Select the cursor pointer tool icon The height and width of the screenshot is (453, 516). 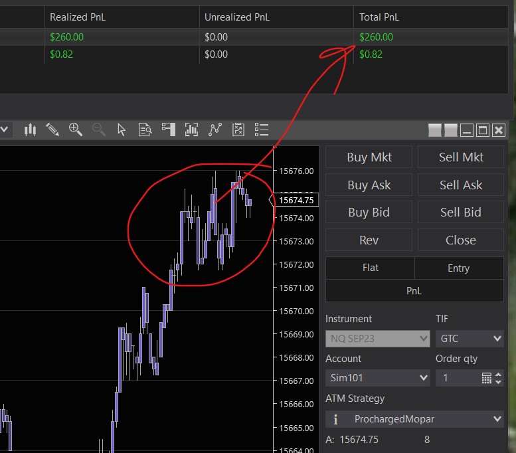tap(122, 130)
